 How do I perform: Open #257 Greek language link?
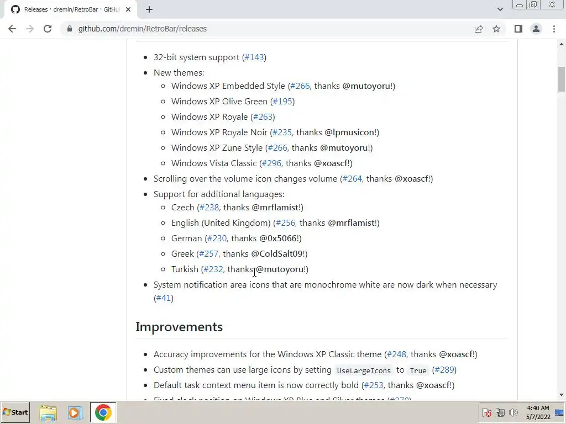pos(208,254)
